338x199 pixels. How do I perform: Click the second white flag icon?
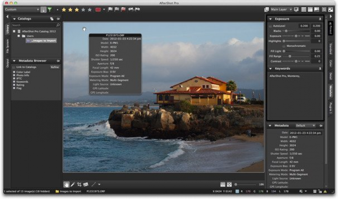[117, 9]
